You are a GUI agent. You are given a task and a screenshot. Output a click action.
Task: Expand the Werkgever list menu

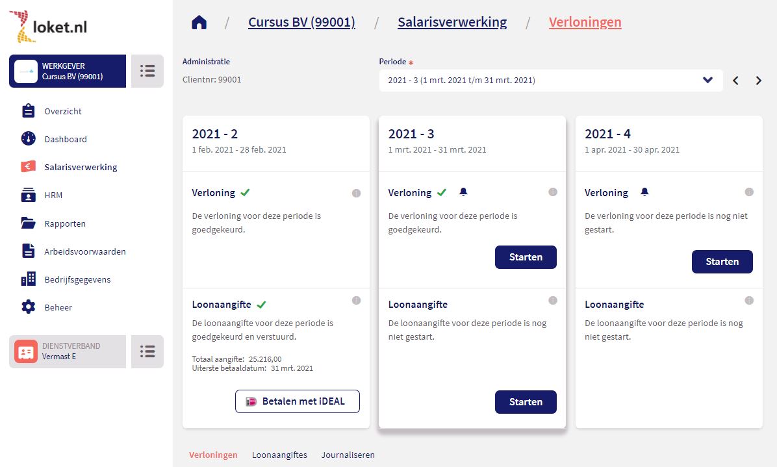[147, 71]
